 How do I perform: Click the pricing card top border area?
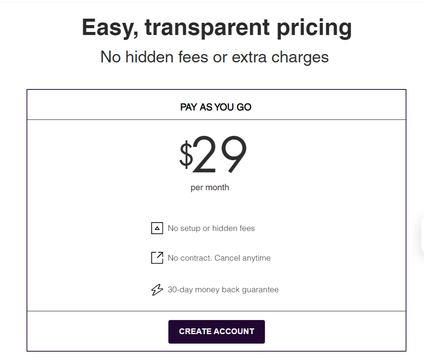tap(216, 89)
